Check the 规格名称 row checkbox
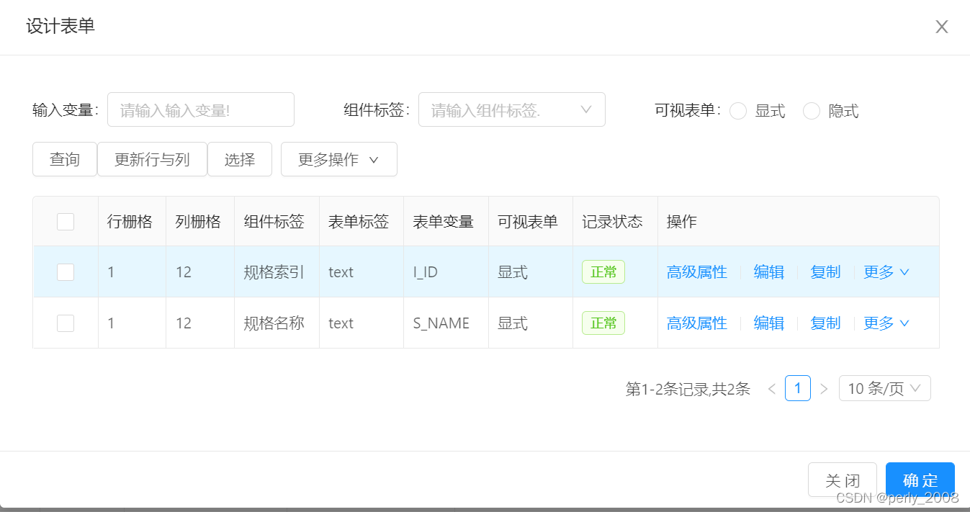This screenshot has width=970, height=512. (x=66, y=323)
